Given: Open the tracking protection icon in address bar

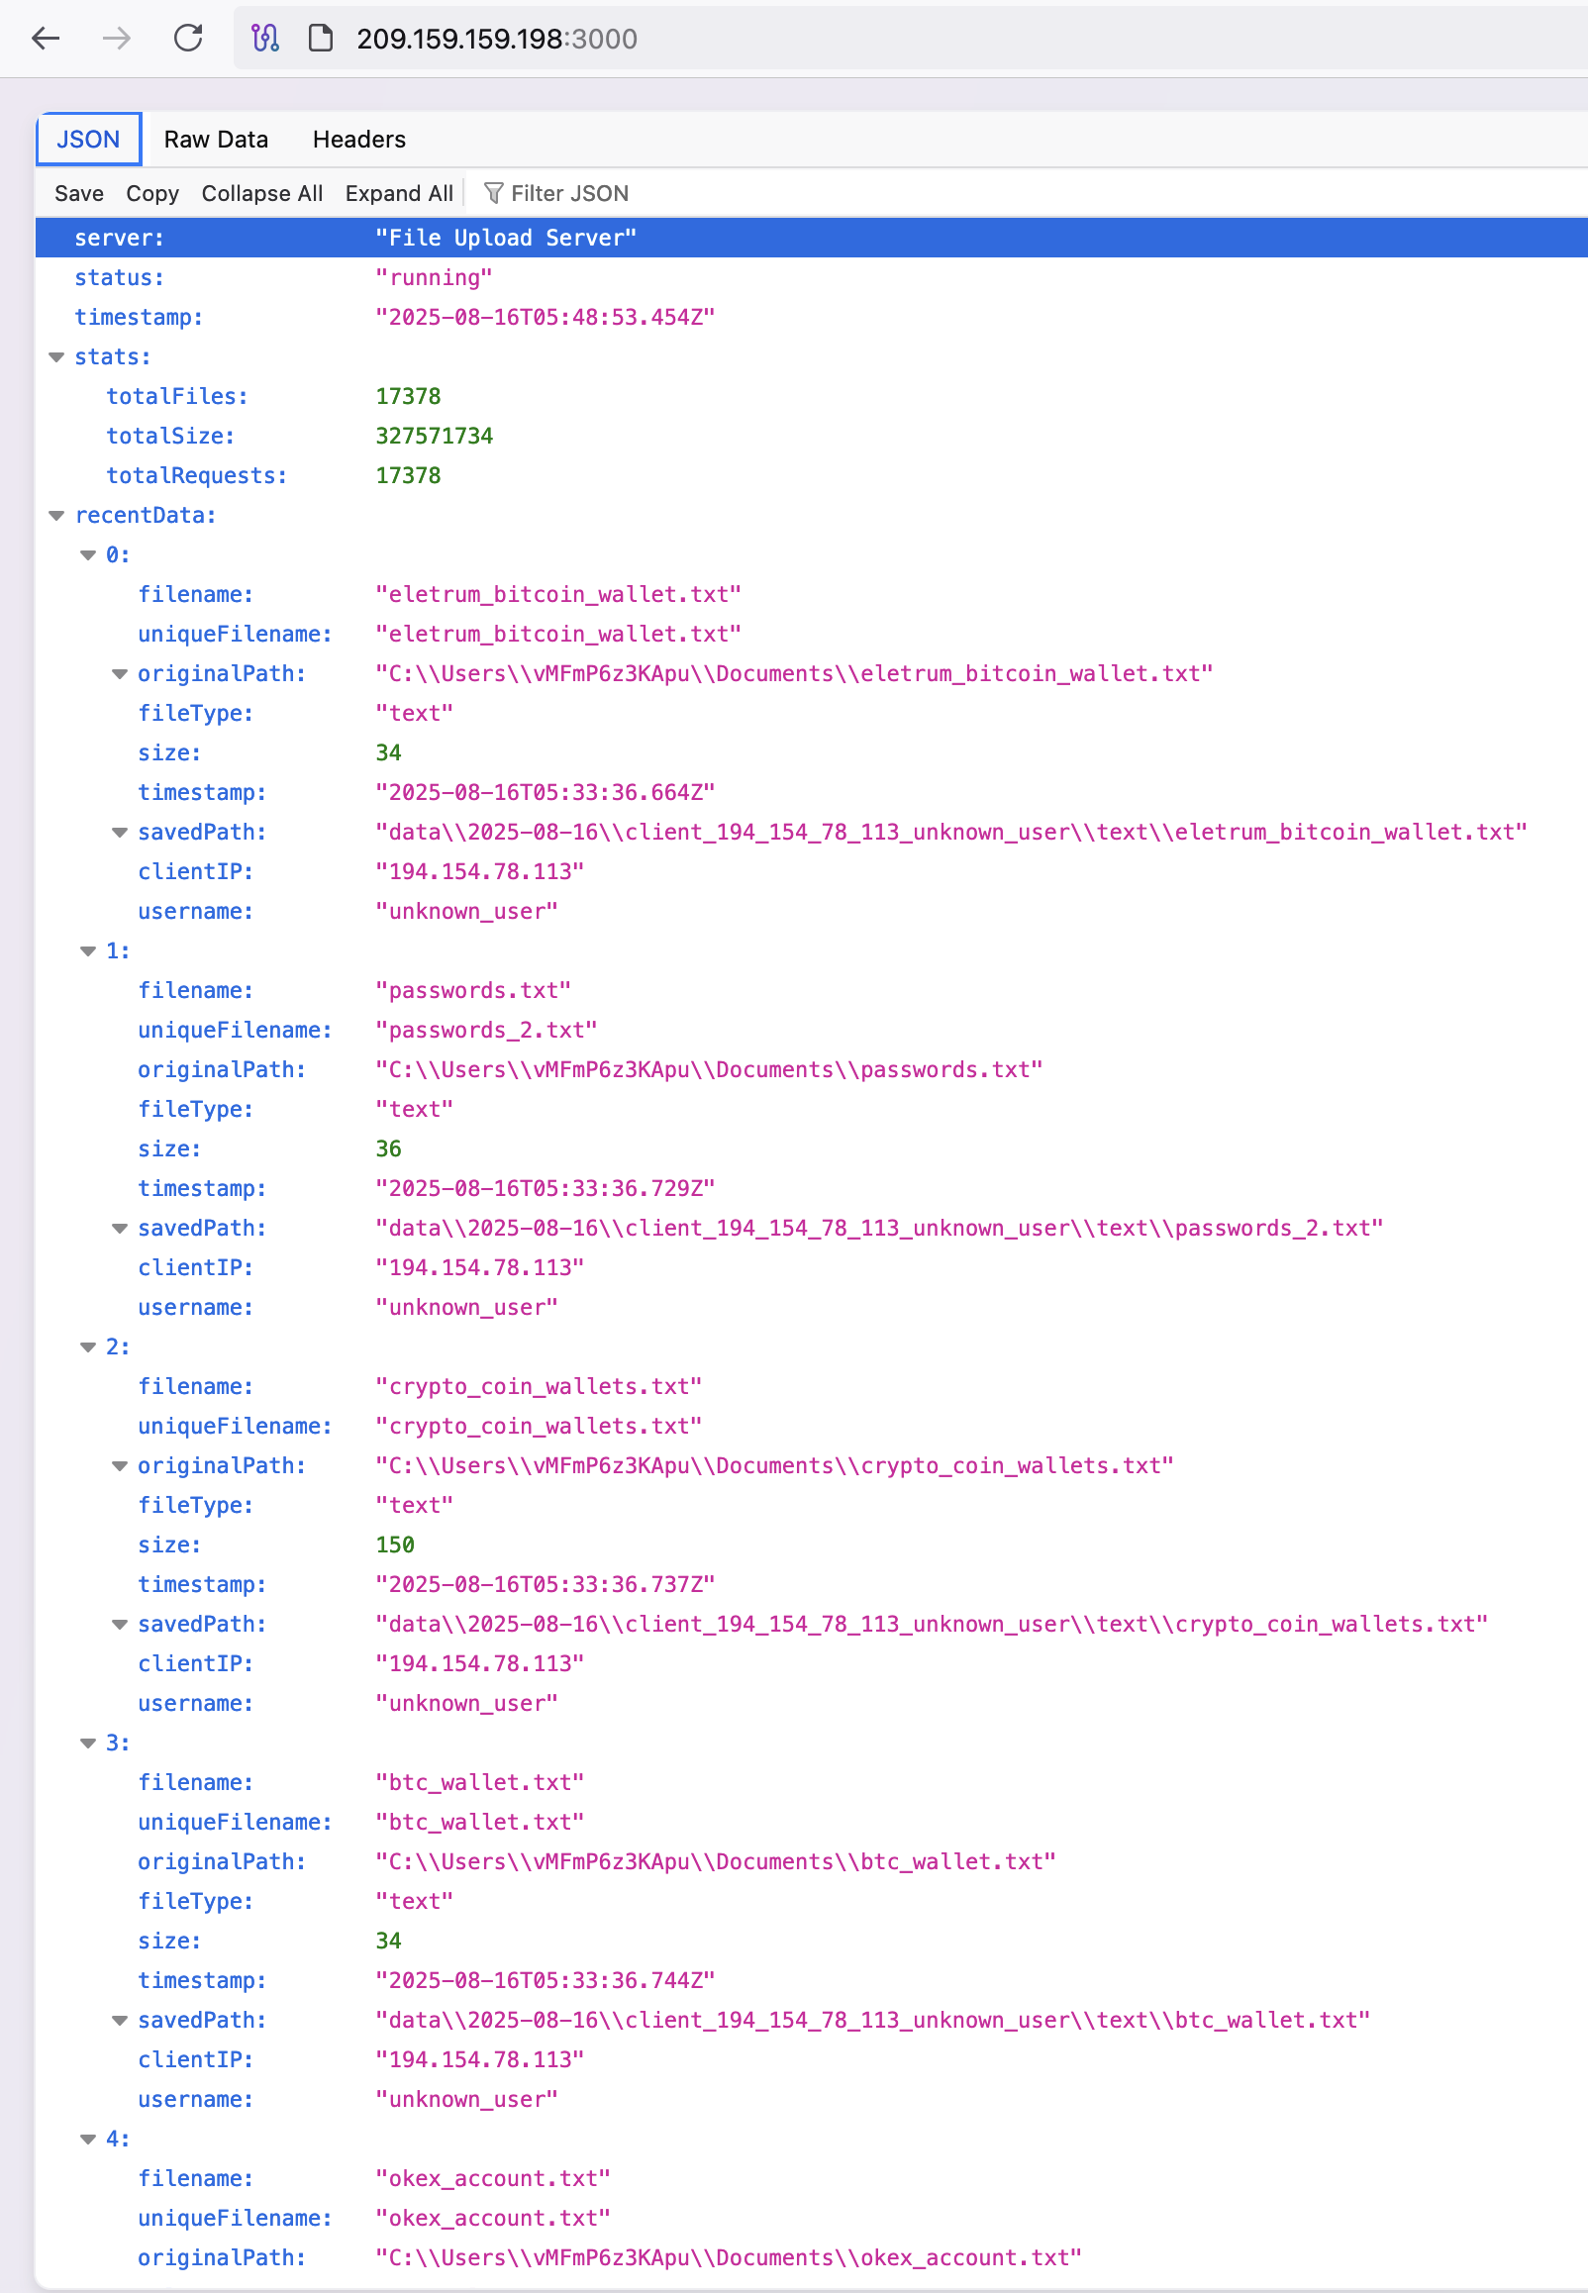Looking at the screenshot, I should pyautogui.click(x=264, y=39).
